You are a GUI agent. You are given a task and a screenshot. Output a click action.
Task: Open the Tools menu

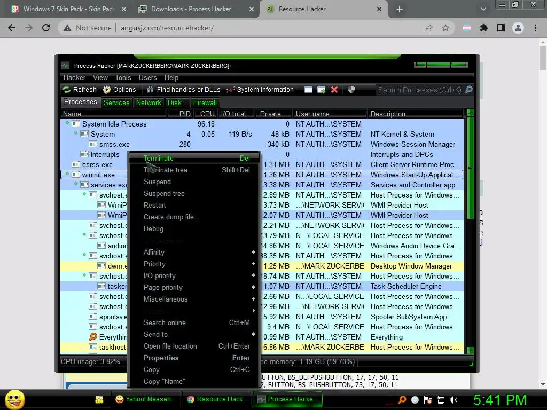pos(123,78)
